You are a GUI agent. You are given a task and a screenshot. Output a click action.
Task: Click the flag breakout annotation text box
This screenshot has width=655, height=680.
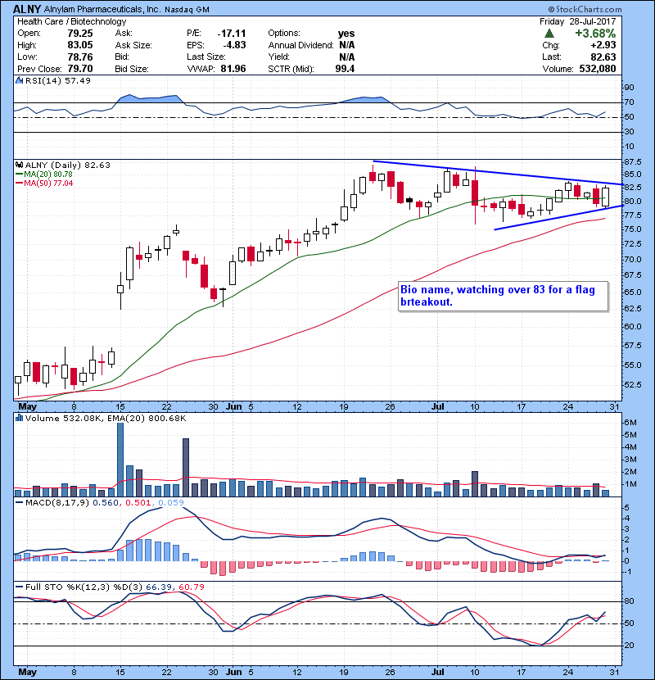click(x=503, y=297)
